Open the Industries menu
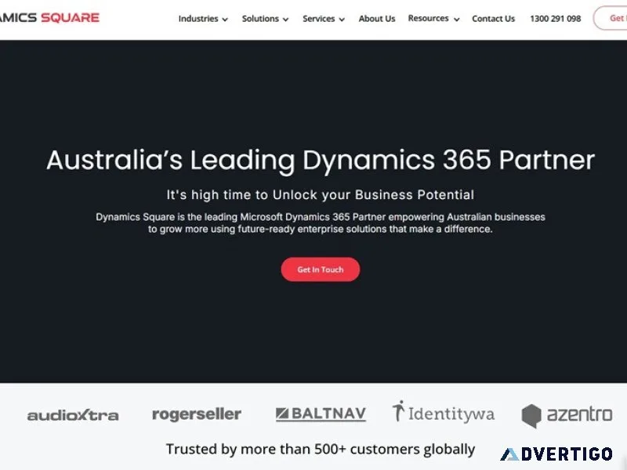 point(198,19)
